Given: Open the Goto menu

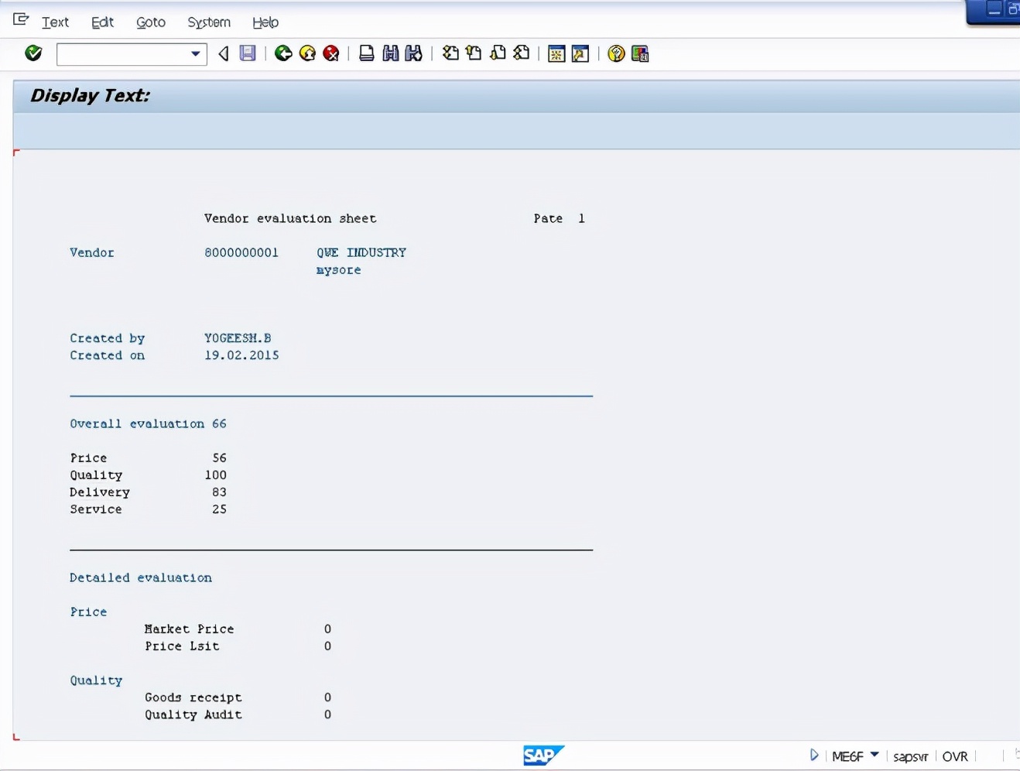Looking at the screenshot, I should point(150,22).
